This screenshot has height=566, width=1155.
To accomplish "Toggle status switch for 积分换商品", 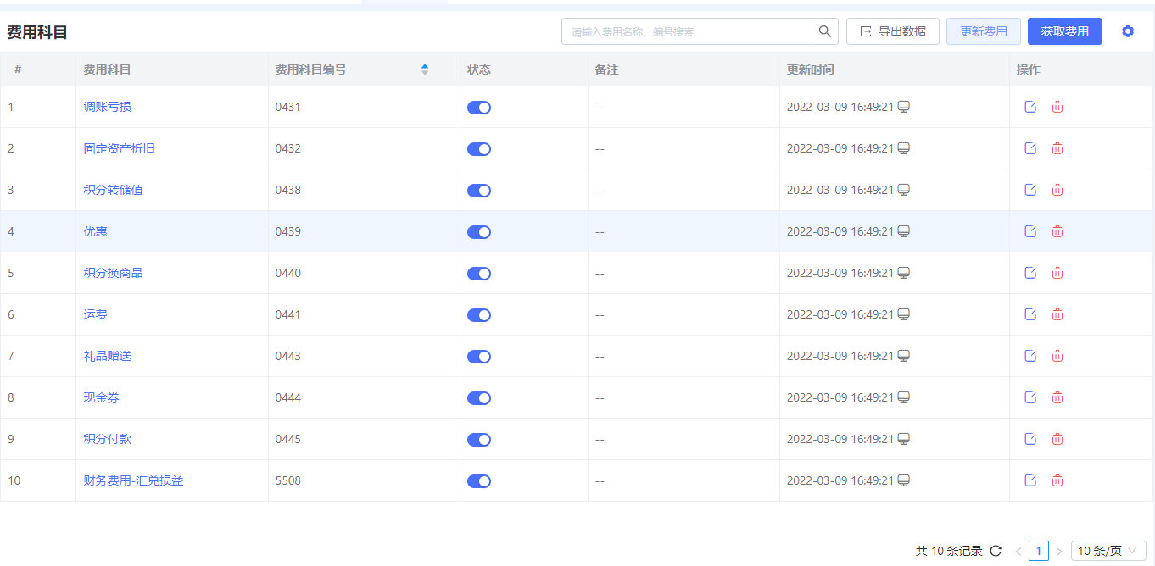I will click(479, 274).
